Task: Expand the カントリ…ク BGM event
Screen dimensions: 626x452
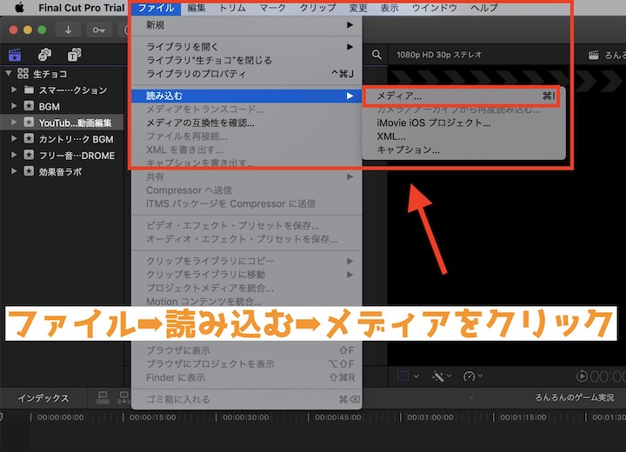Action: tap(14, 138)
